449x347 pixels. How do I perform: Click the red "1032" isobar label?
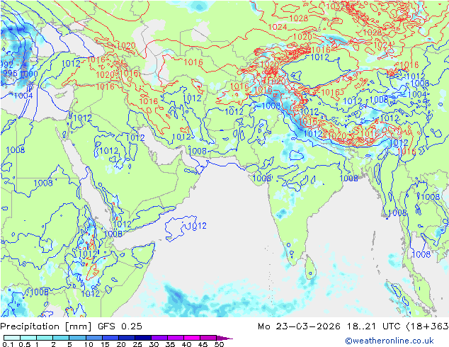pos(335,6)
